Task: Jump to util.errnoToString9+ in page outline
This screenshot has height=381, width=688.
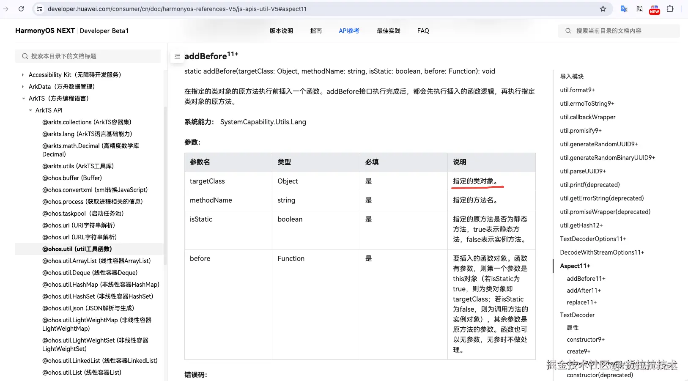Action: click(587, 104)
